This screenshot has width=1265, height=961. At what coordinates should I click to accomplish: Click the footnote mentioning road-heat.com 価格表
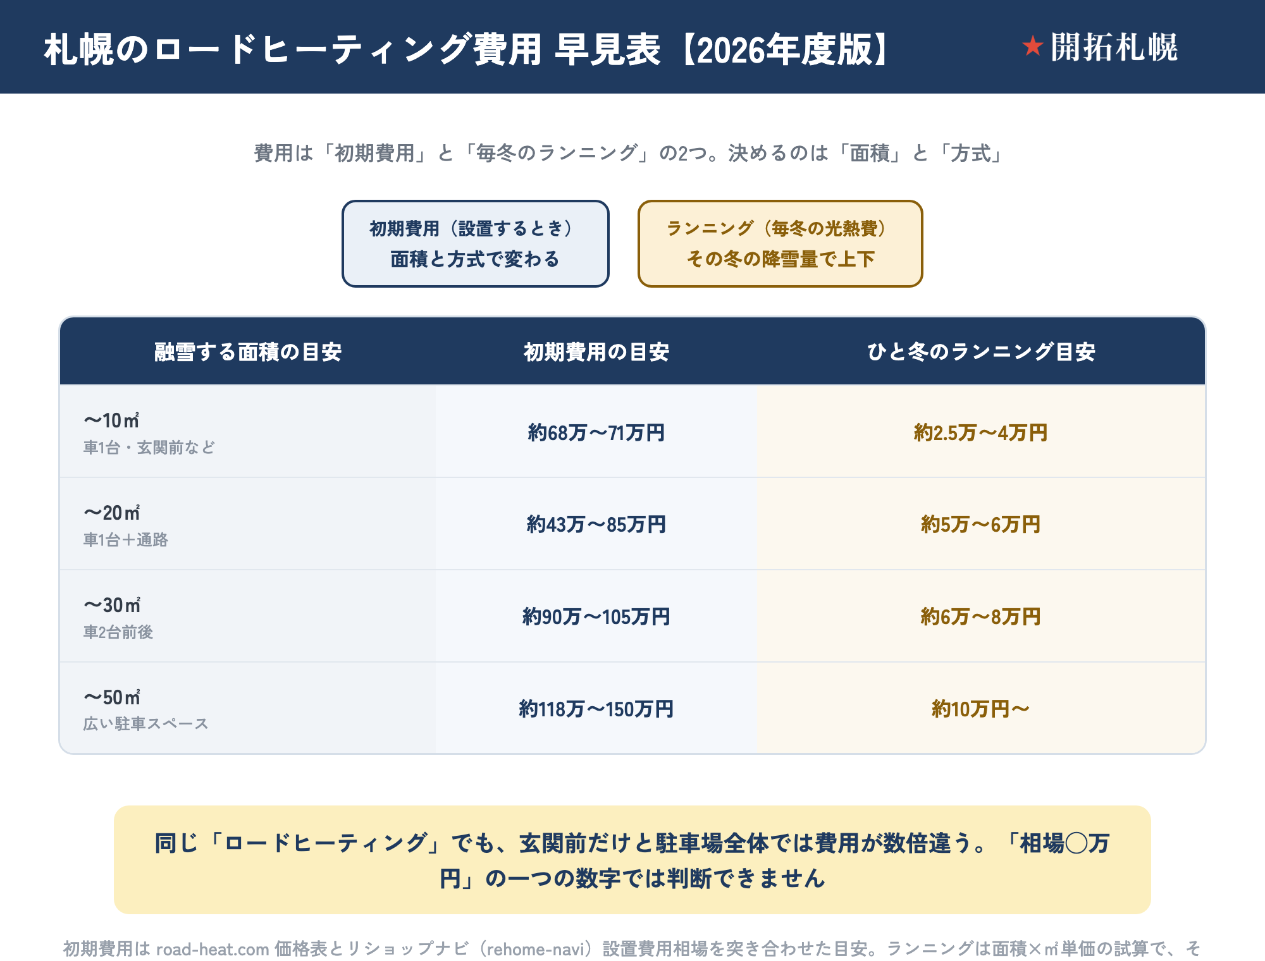click(x=632, y=949)
